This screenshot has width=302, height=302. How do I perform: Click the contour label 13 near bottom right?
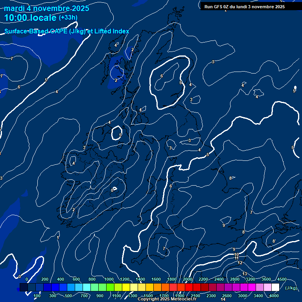point(245,274)
